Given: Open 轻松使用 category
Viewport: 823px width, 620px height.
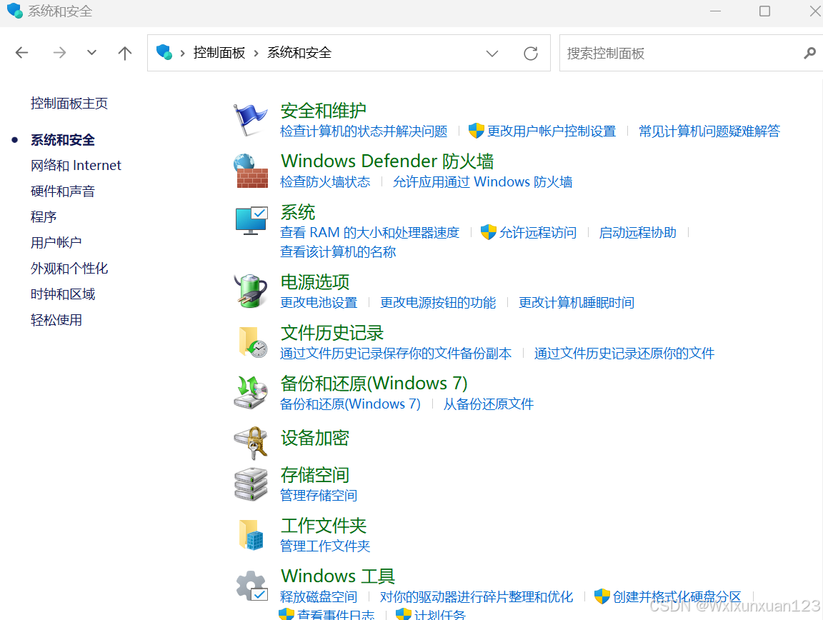Looking at the screenshot, I should (56, 320).
